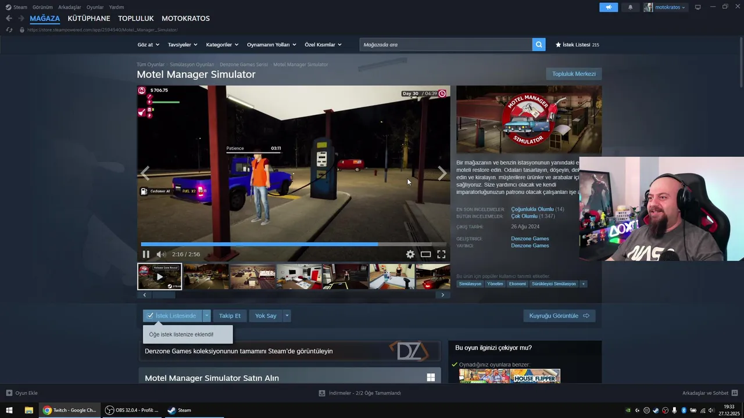Open the Yardım menu
The width and height of the screenshot is (744, 418).
[116, 7]
